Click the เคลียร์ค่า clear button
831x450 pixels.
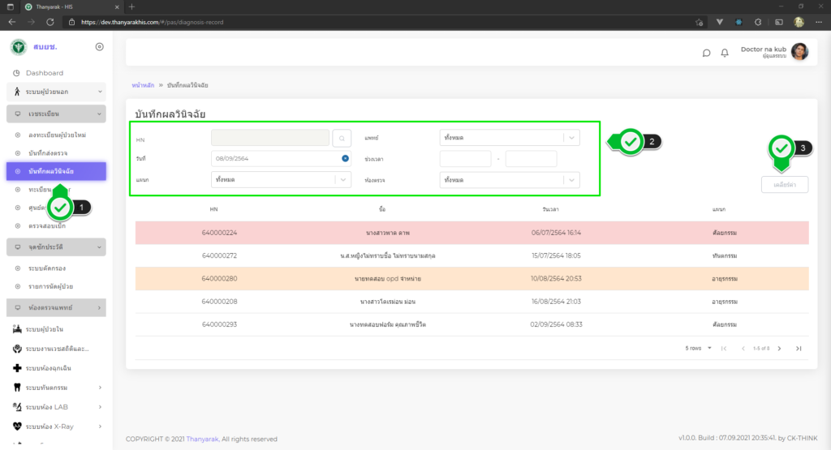click(x=784, y=184)
